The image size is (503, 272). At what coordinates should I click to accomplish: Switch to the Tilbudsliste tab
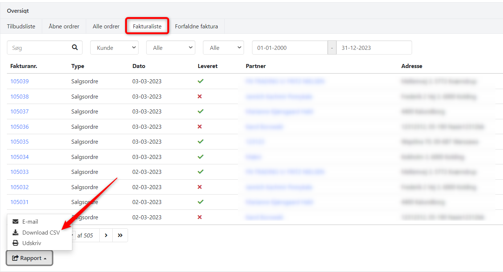click(x=21, y=26)
